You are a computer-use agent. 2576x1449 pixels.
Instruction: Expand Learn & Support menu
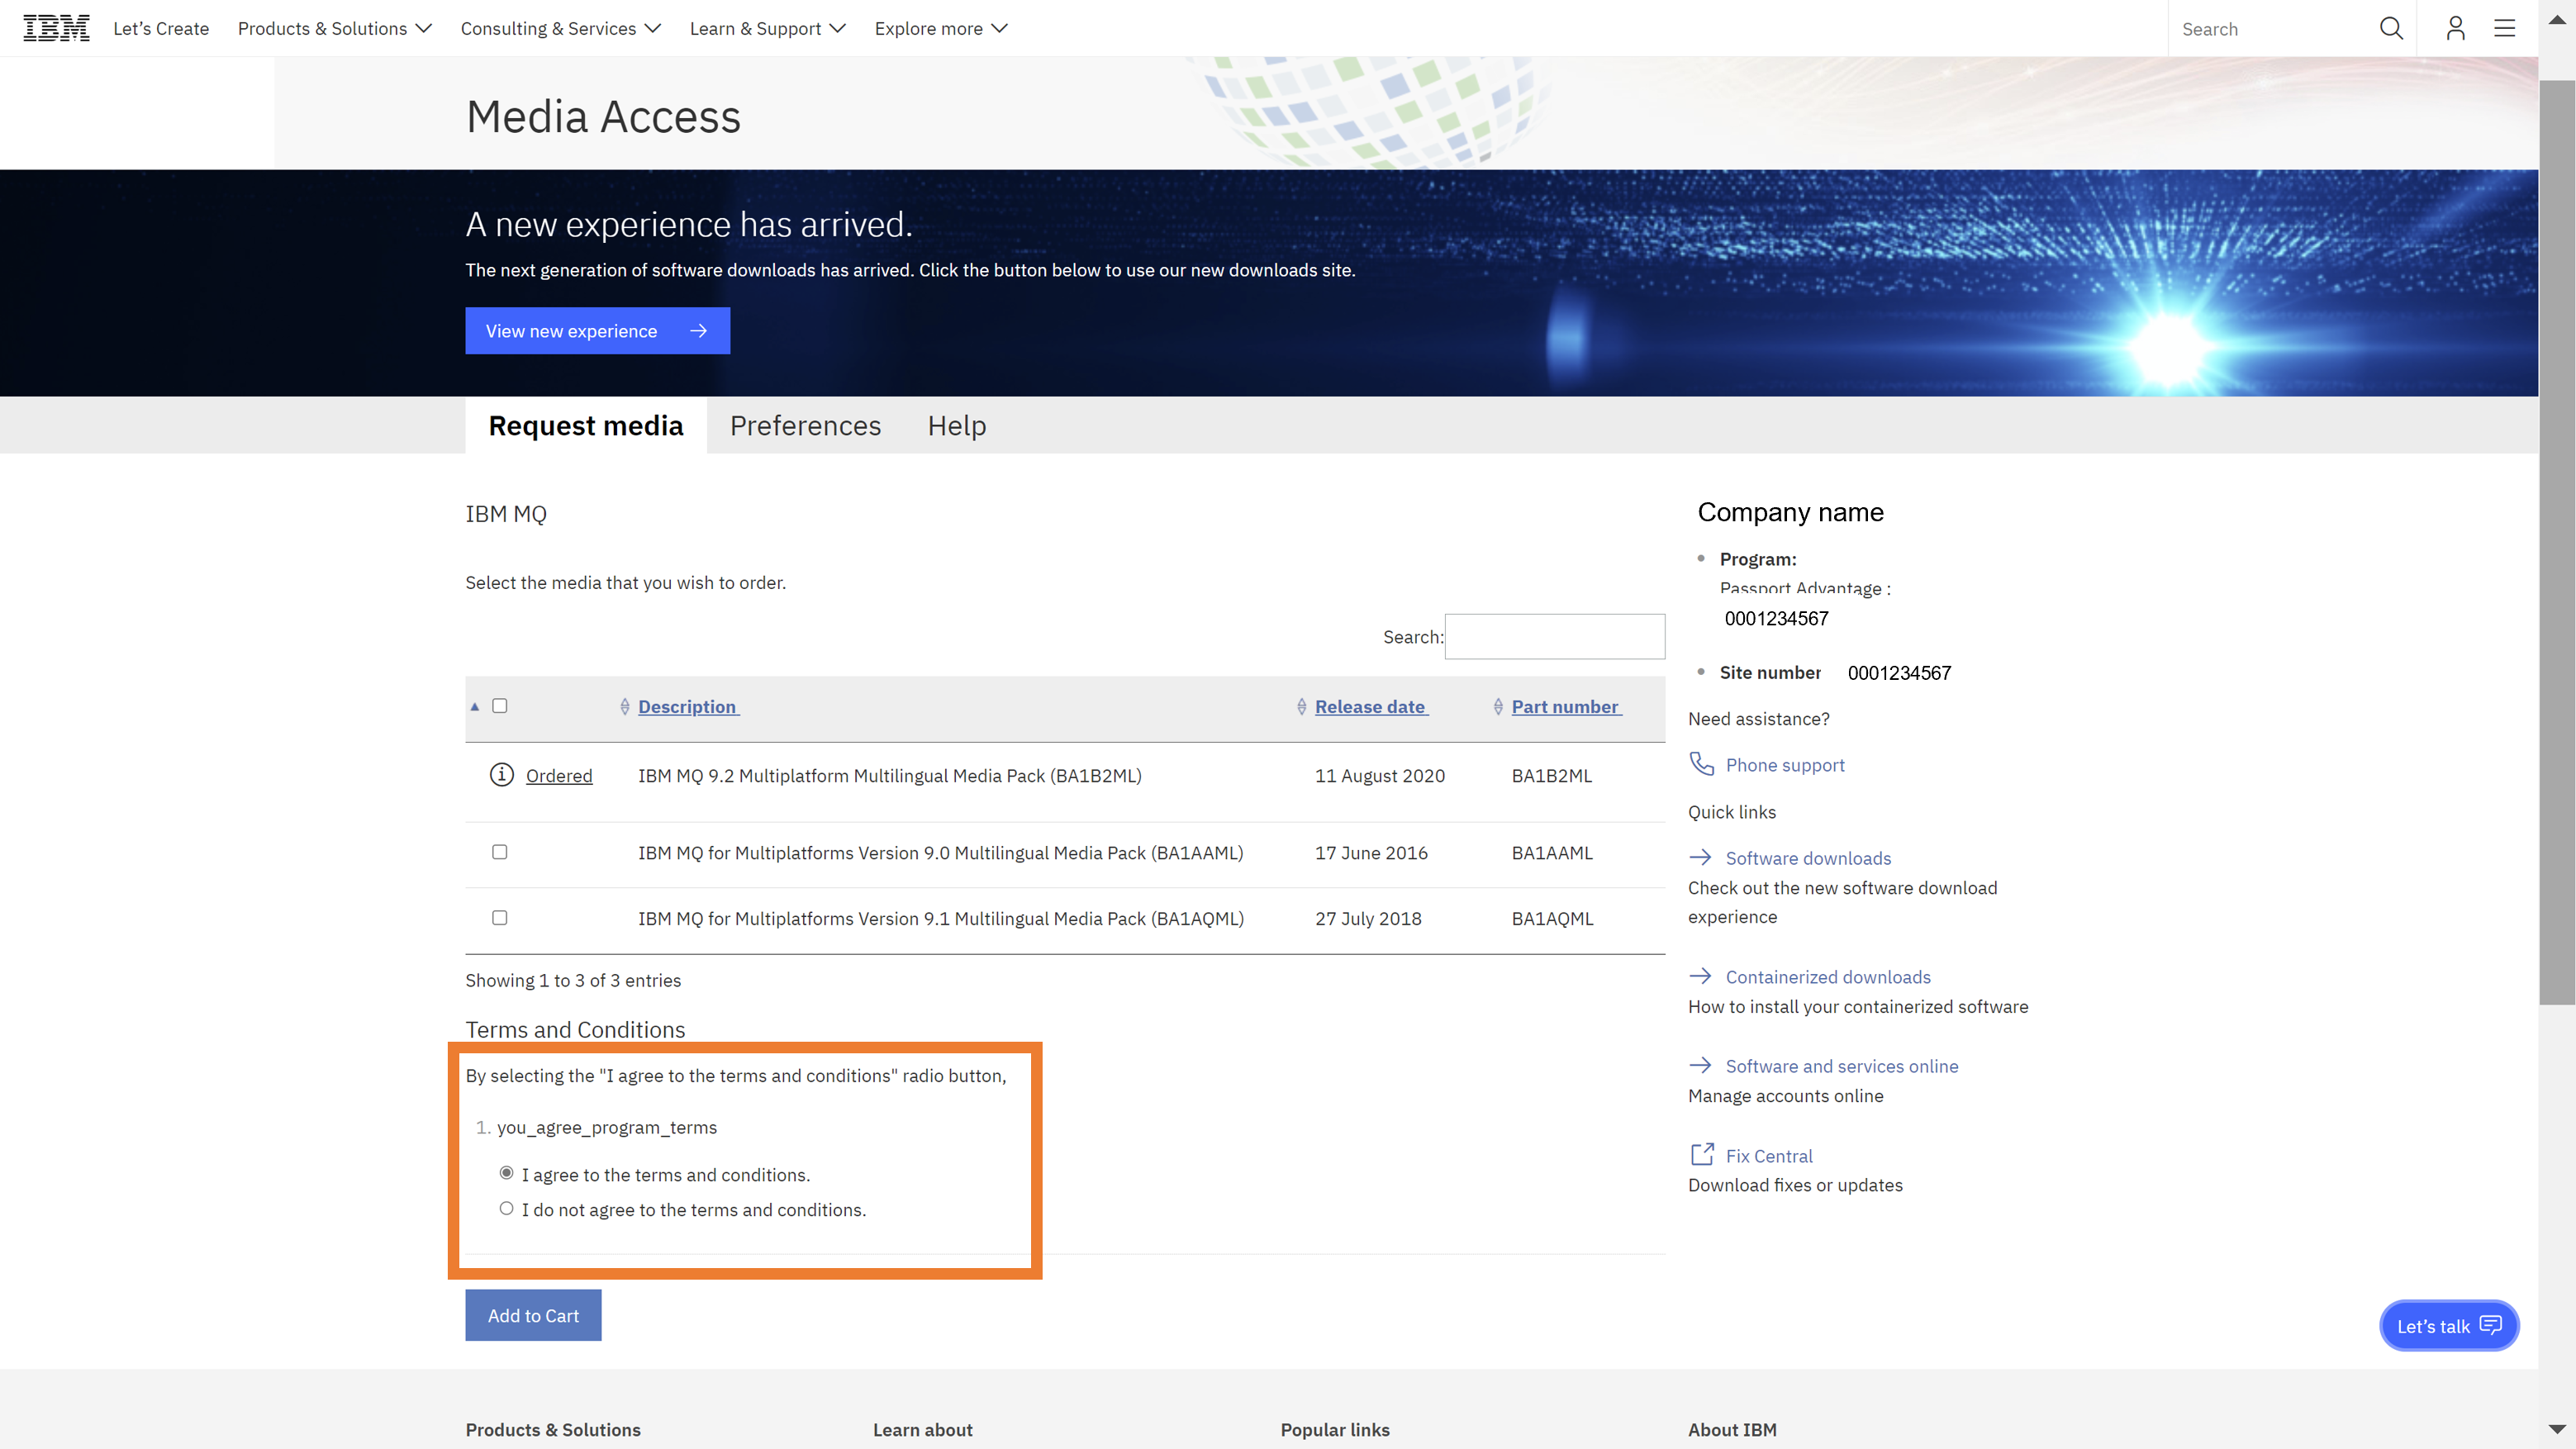point(767,28)
